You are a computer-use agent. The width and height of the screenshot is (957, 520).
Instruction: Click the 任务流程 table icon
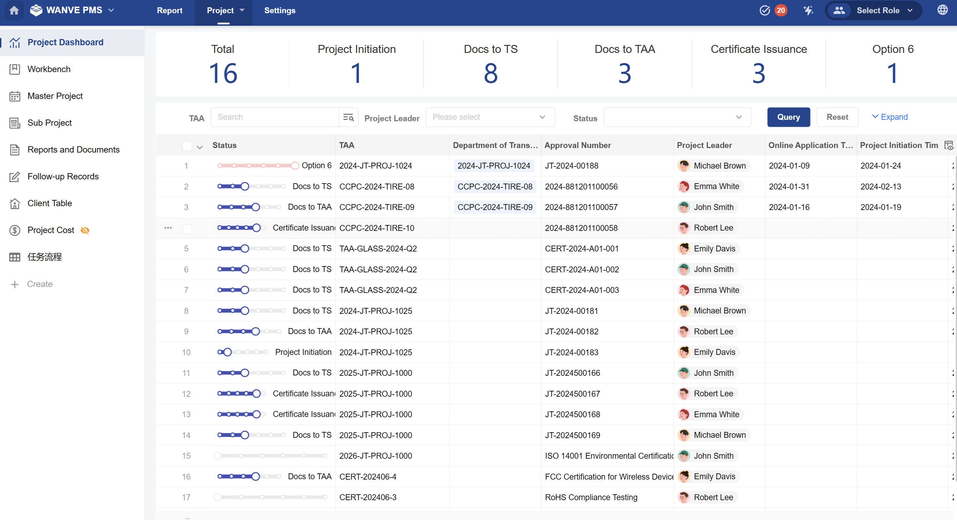pos(15,257)
